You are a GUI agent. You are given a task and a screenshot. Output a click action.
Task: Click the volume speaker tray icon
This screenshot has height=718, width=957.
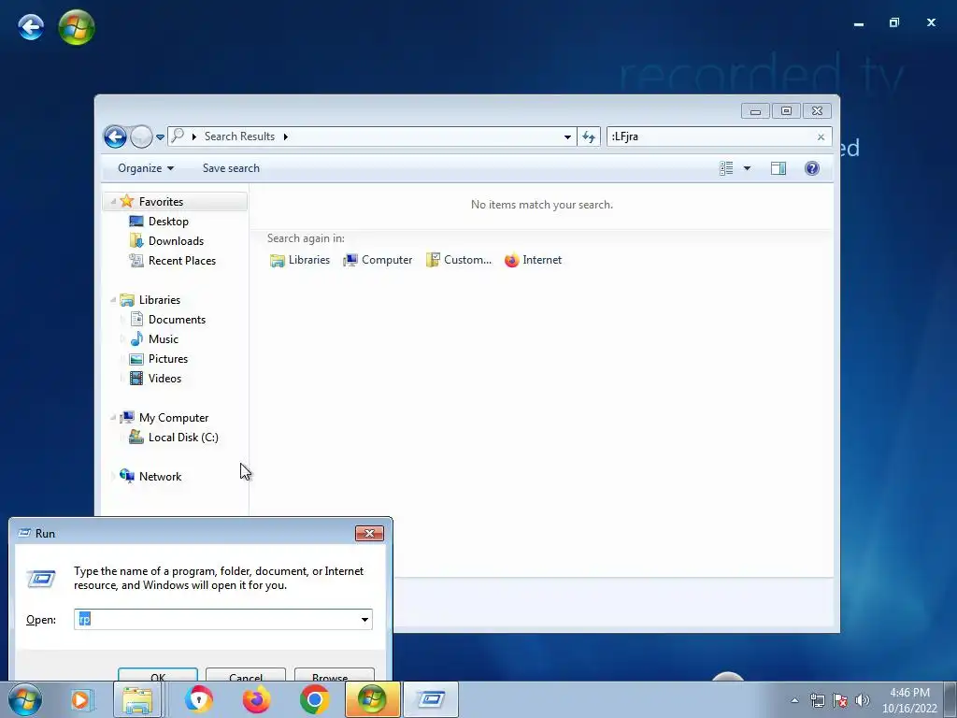(863, 700)
